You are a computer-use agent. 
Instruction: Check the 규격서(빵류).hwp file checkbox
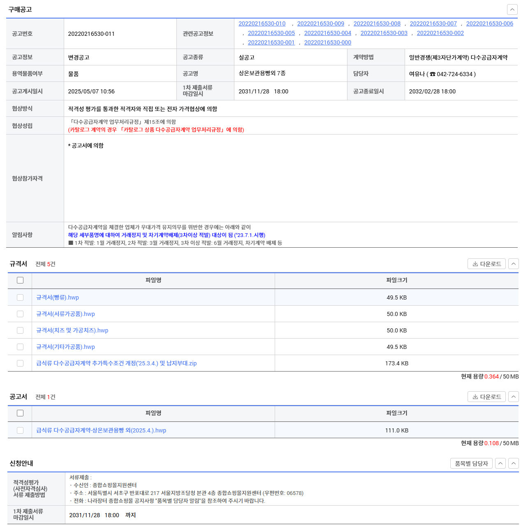pos(20,297)
